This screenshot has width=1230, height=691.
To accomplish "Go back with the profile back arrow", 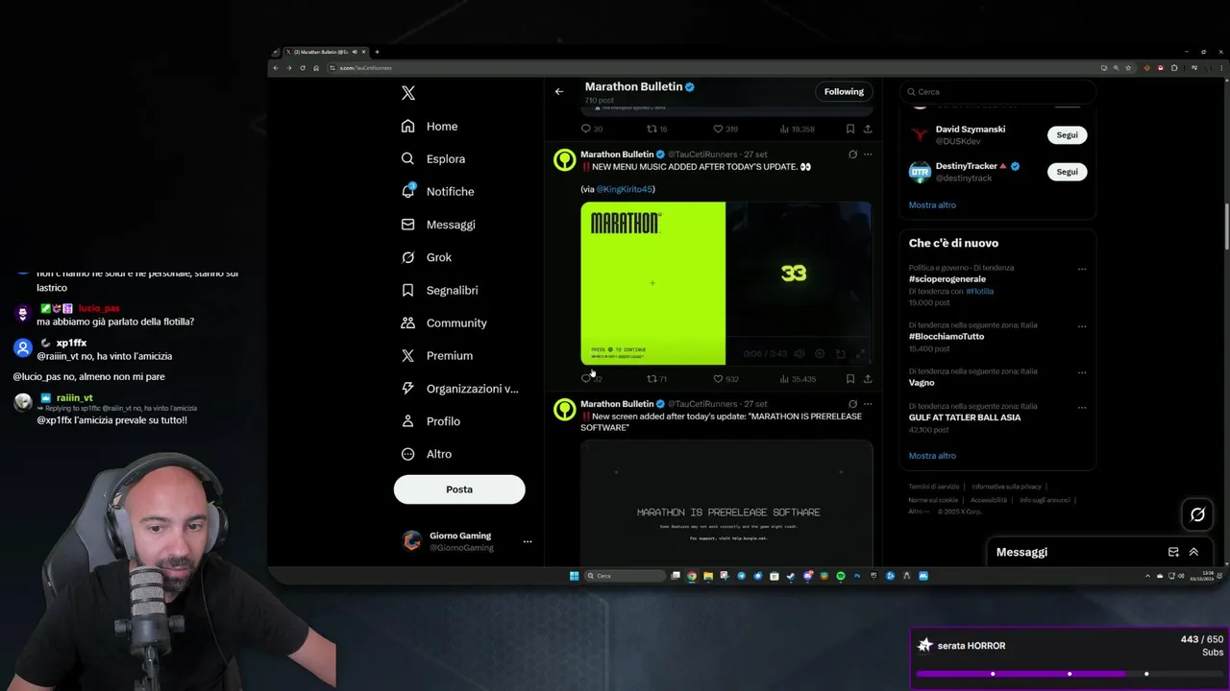I will tap(559, 92).
